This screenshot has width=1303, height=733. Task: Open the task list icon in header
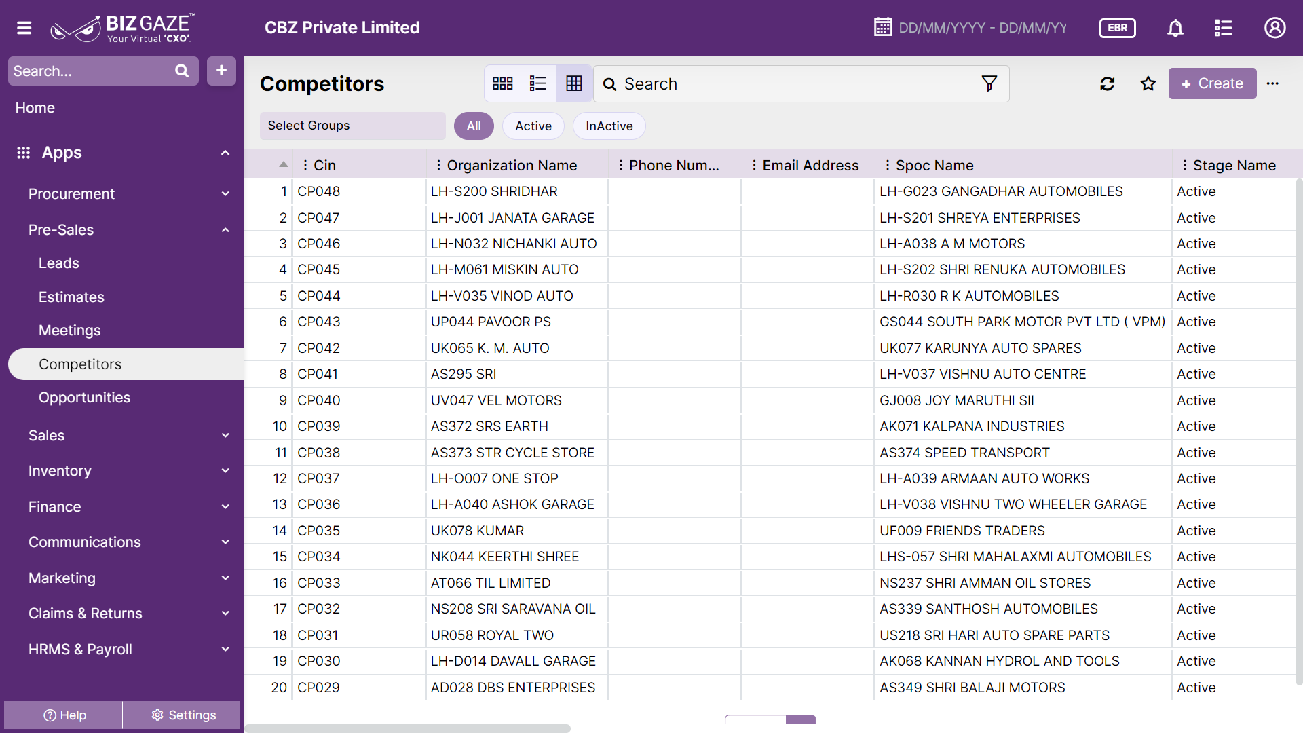[x=1223, y=28]
